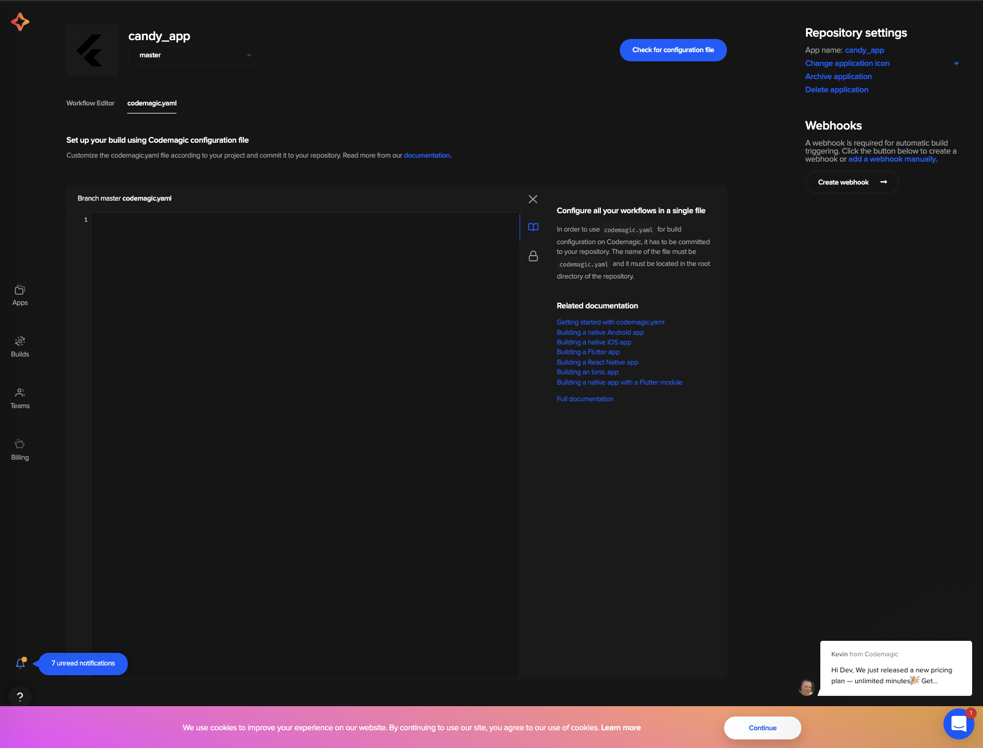Open the documentation panel book icon
The height and width of the screenshot is (748, 983).
click(x=533, y=227)
